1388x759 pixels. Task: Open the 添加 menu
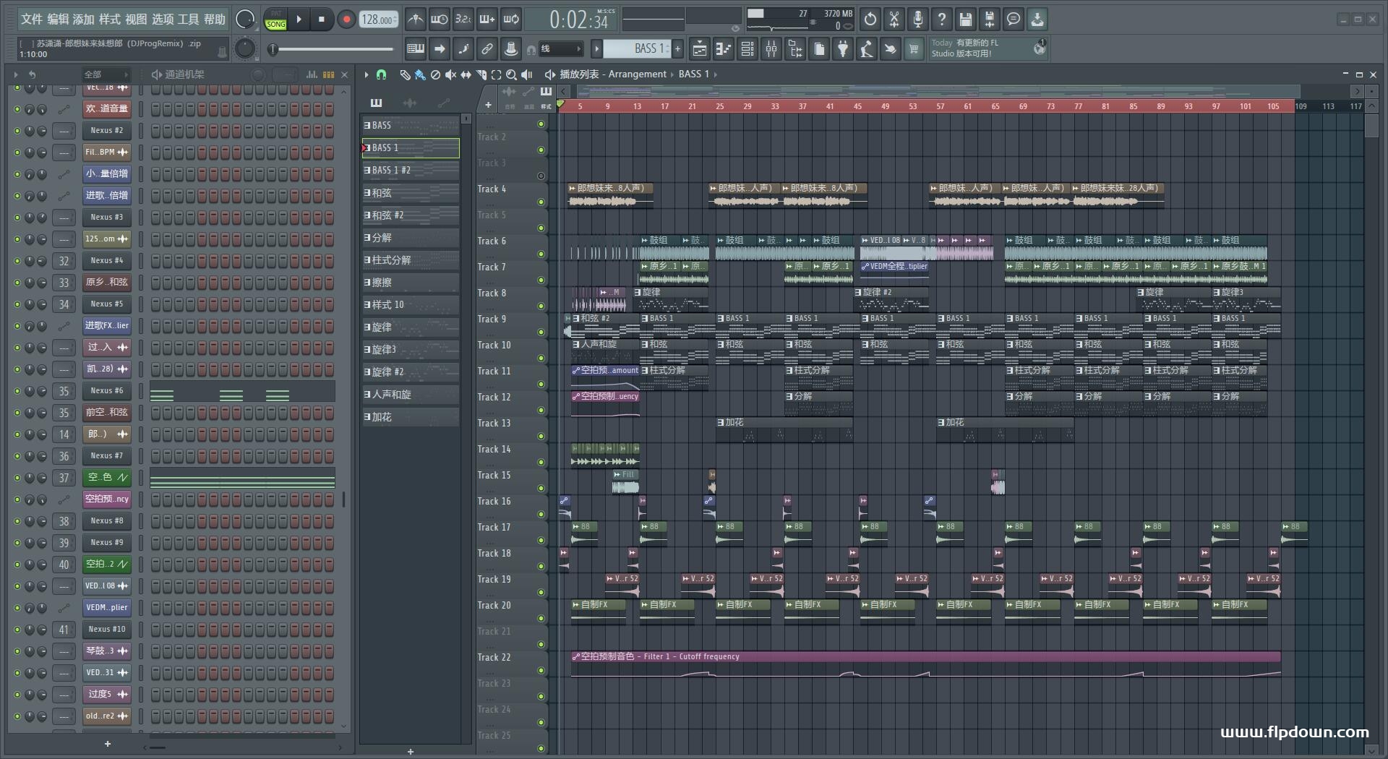tap(84, 20)
